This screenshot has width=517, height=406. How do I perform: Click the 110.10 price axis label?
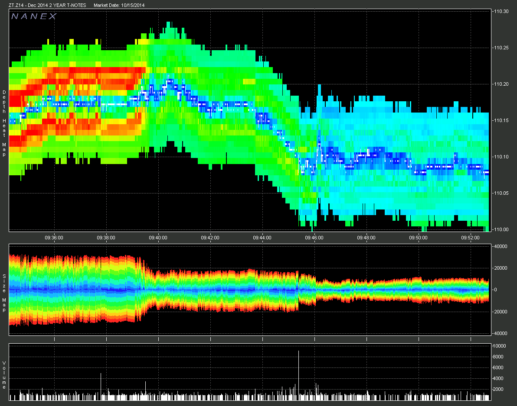(x=501, y=157)
